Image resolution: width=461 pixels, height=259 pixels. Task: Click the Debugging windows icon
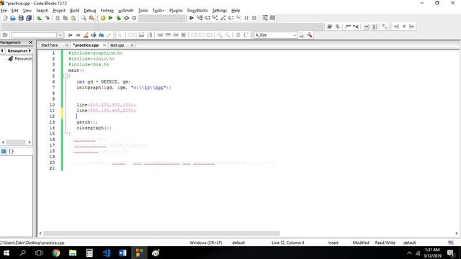point(265,18)
